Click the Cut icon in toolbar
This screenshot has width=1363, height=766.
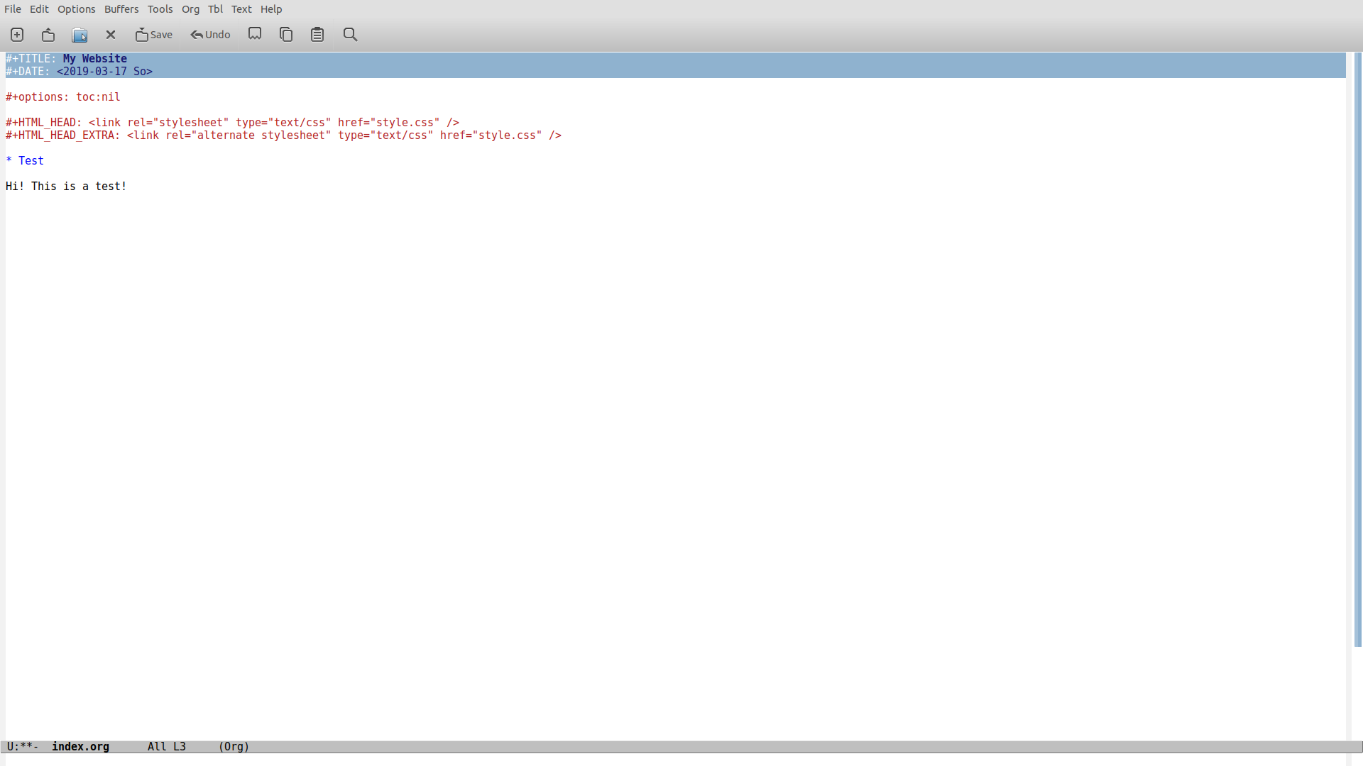[255, 34]
